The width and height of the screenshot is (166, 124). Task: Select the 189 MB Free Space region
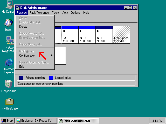point(121,35)
